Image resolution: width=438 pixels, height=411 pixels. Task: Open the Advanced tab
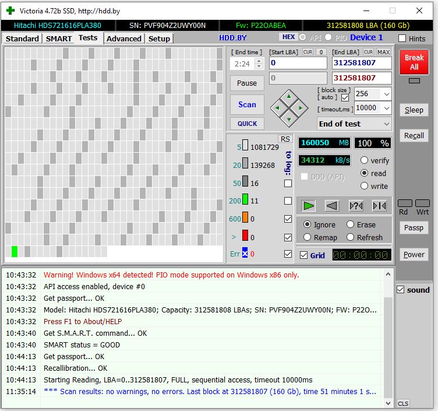[124, 38]
